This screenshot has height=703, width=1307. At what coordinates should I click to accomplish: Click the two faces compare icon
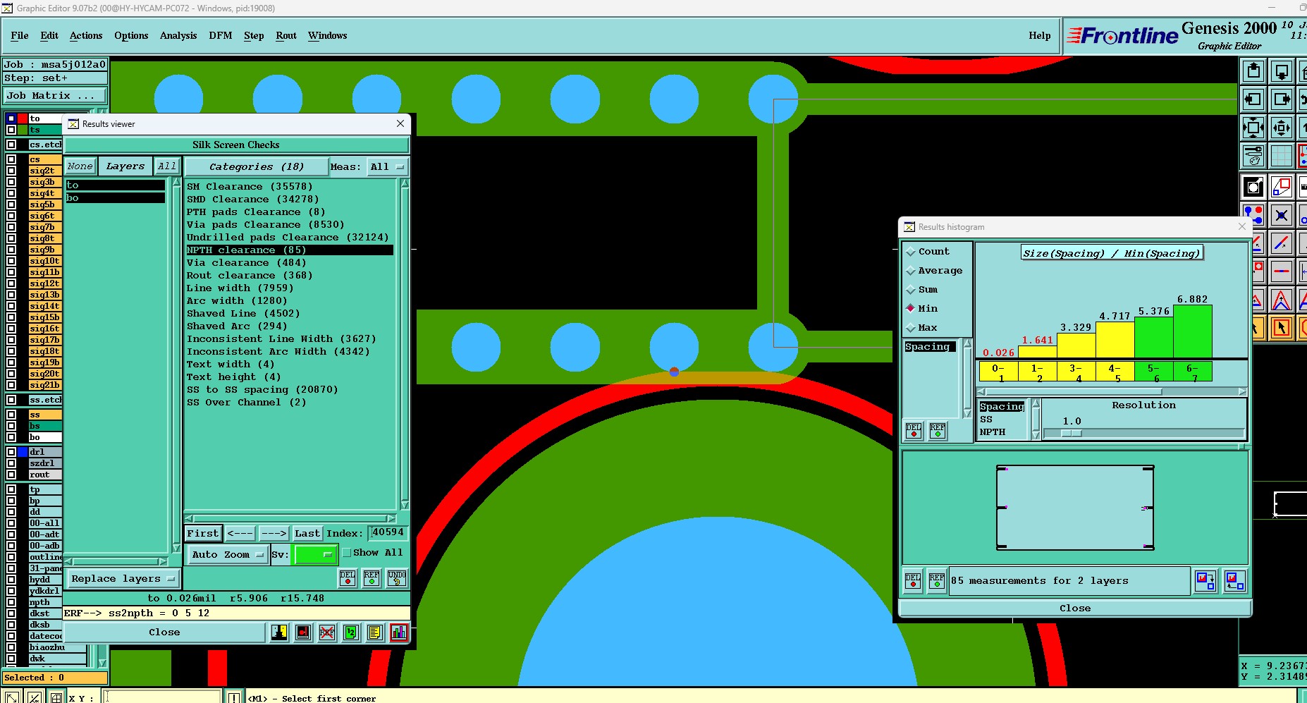click(x=279, y=632)
